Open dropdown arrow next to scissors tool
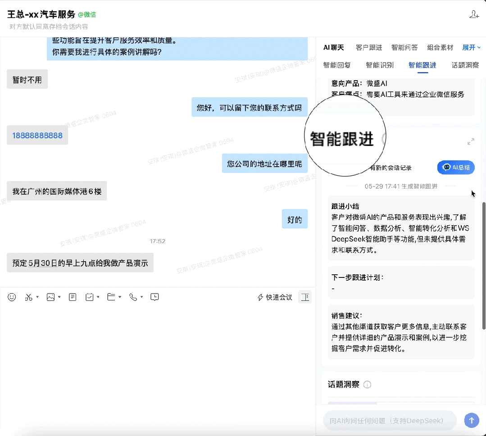This screenshot has width=486, height=436. pos(37,297)
